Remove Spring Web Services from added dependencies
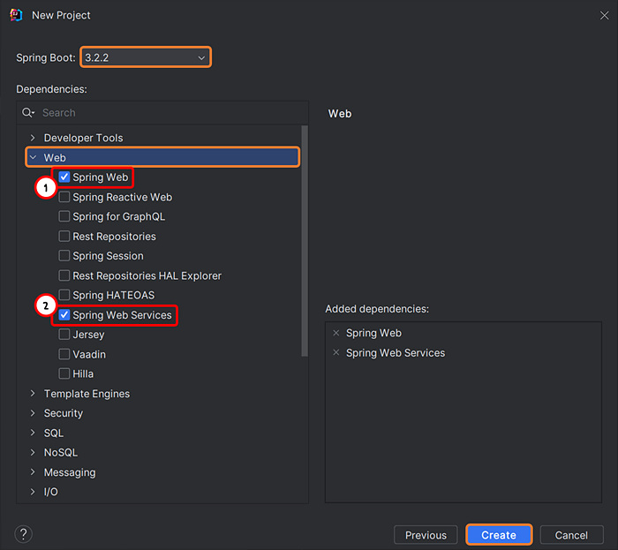Screen dimensions: 618x550 pos(335,352)
